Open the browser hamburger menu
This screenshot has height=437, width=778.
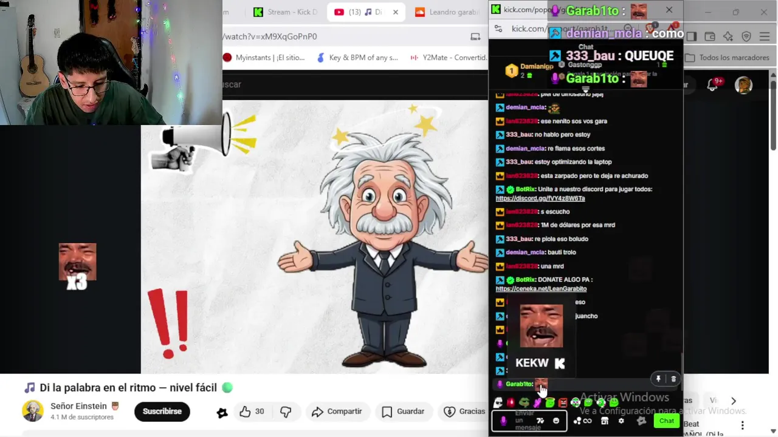click(x=765, y=36)
